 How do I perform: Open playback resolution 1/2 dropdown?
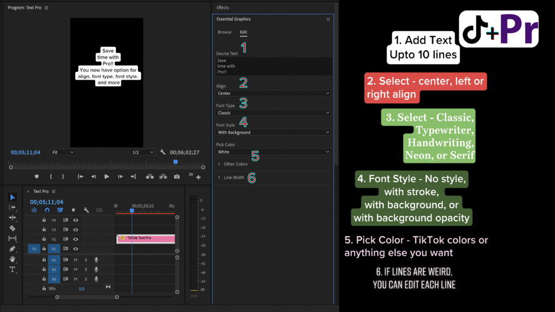coord(142,152)
